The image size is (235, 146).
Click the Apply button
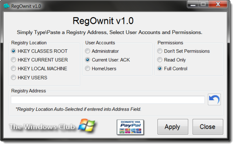[173, 127]
